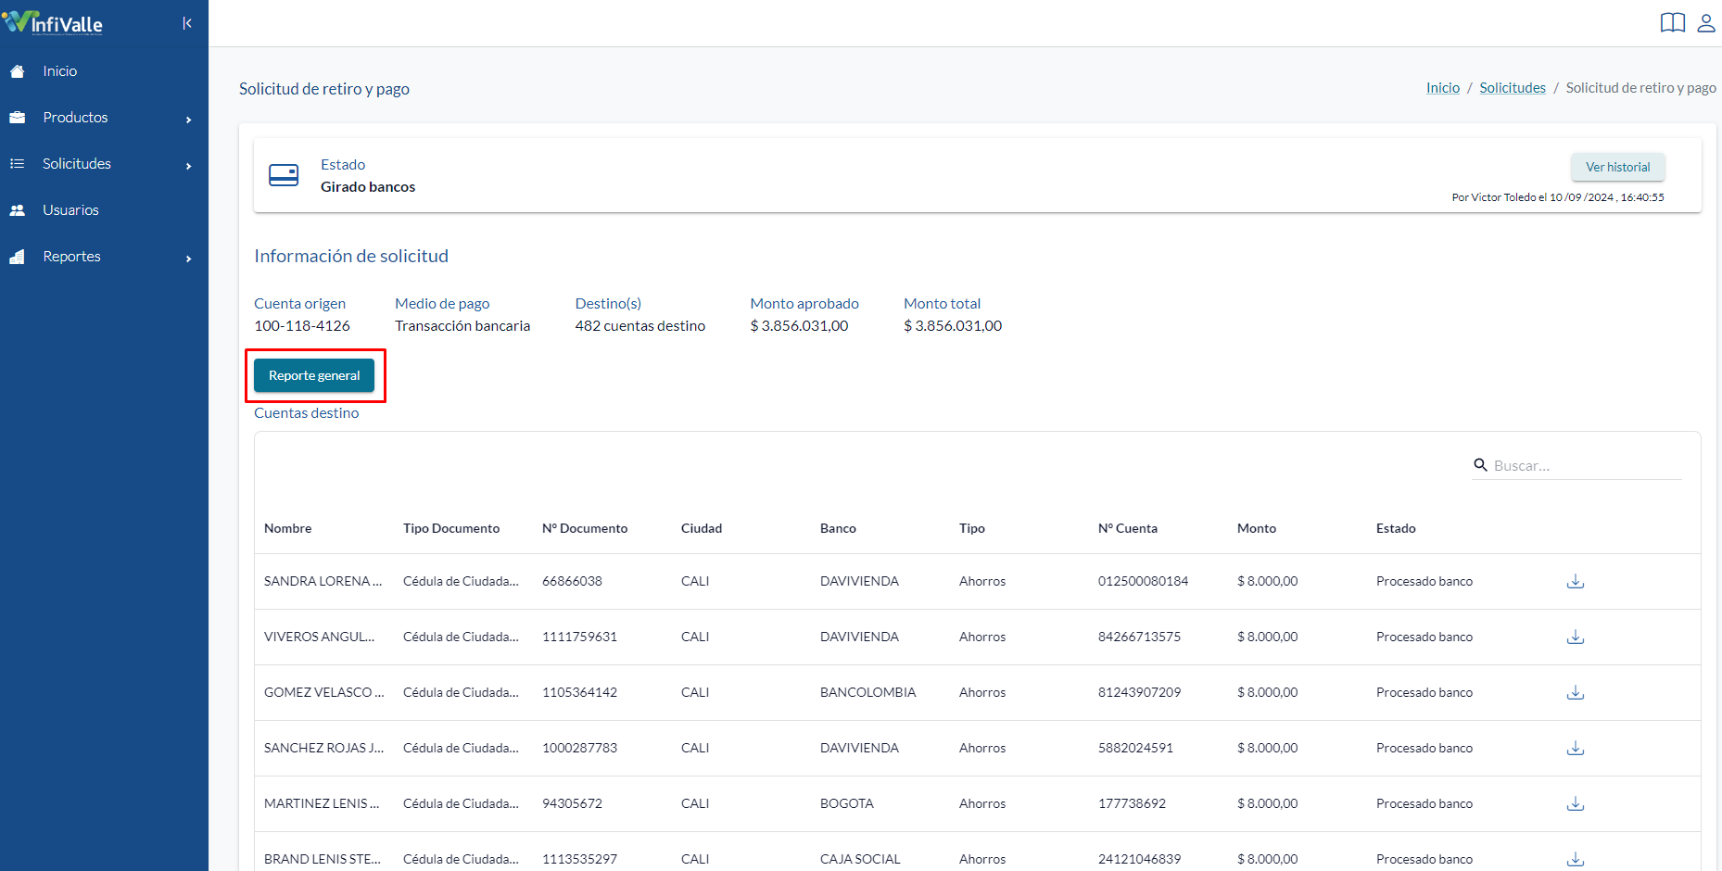Sort by the Nº Documento column header
This screenshot has height=871, width=1722.
point(585,528)
